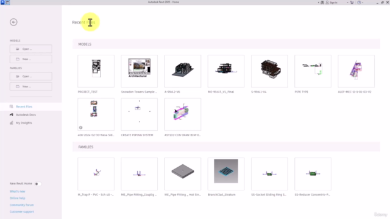
Task: Click the Revit application icon in title bar
Action: point(2,2)
